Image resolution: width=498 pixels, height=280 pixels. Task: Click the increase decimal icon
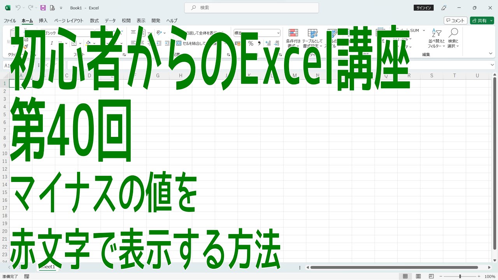(268, 43)
